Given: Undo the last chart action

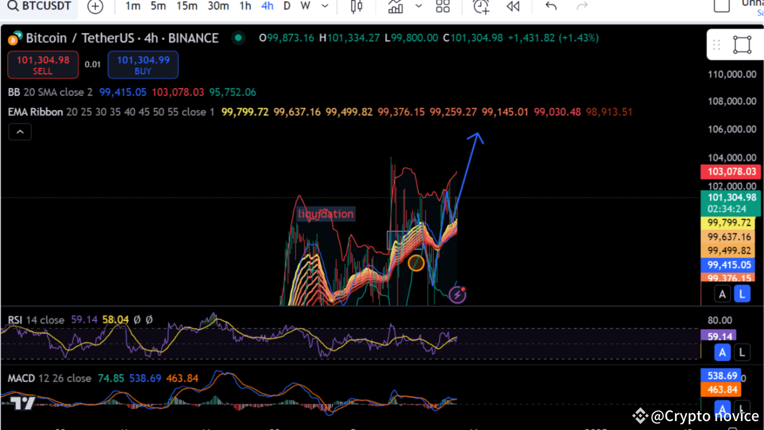Looking at the screenshot, I should [550, 6].
